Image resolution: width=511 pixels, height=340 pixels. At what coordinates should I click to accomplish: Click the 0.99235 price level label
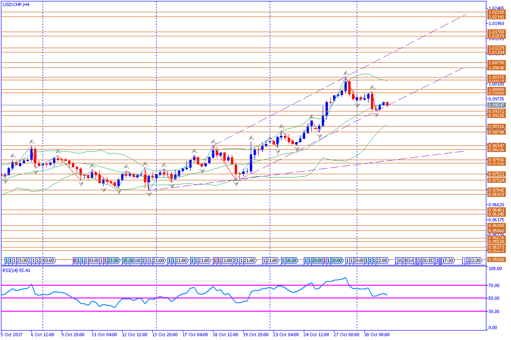(496, 116)
